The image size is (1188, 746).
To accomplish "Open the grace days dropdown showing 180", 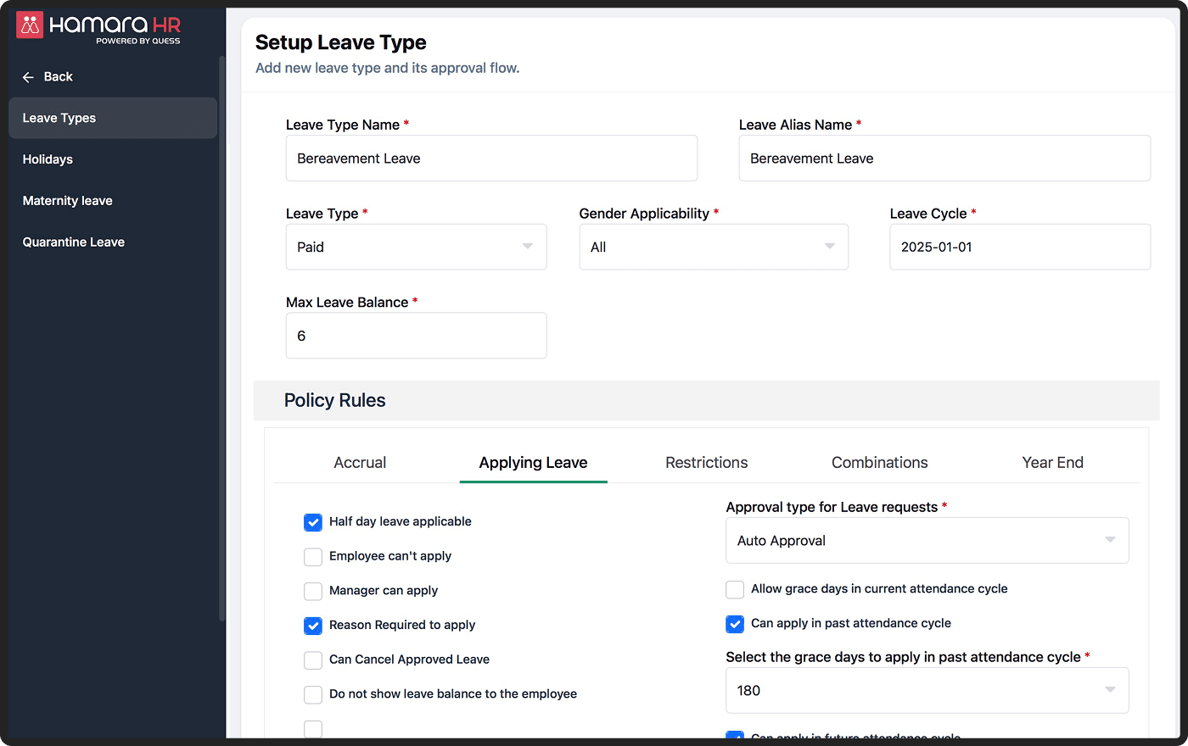I will (927, 690).
